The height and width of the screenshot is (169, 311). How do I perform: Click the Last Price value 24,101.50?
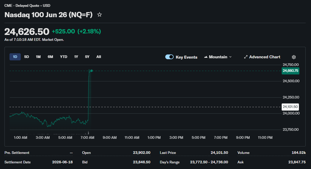tap(219, 153)
